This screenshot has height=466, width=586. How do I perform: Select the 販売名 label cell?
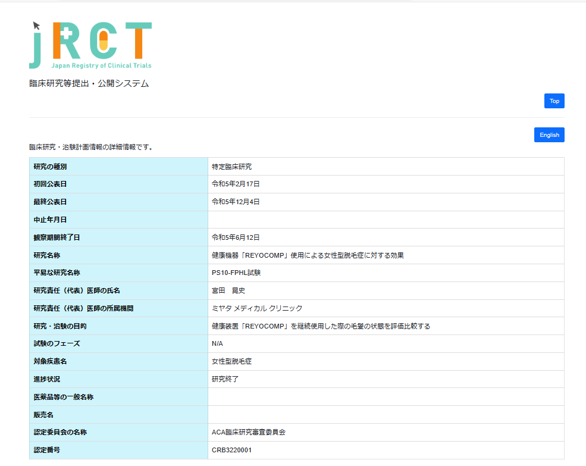[118, 415]
